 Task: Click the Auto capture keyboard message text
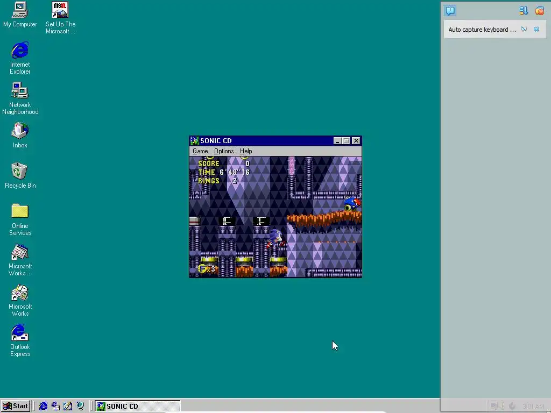pyautogui.click(x=482, y=30)
